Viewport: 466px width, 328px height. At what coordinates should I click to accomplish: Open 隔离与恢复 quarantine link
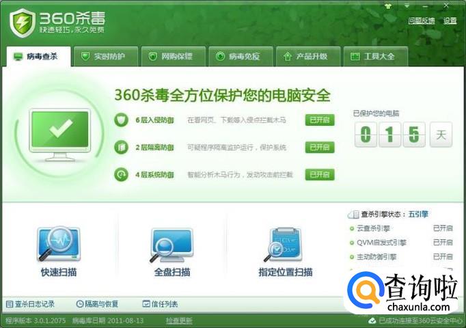(102, 304)
